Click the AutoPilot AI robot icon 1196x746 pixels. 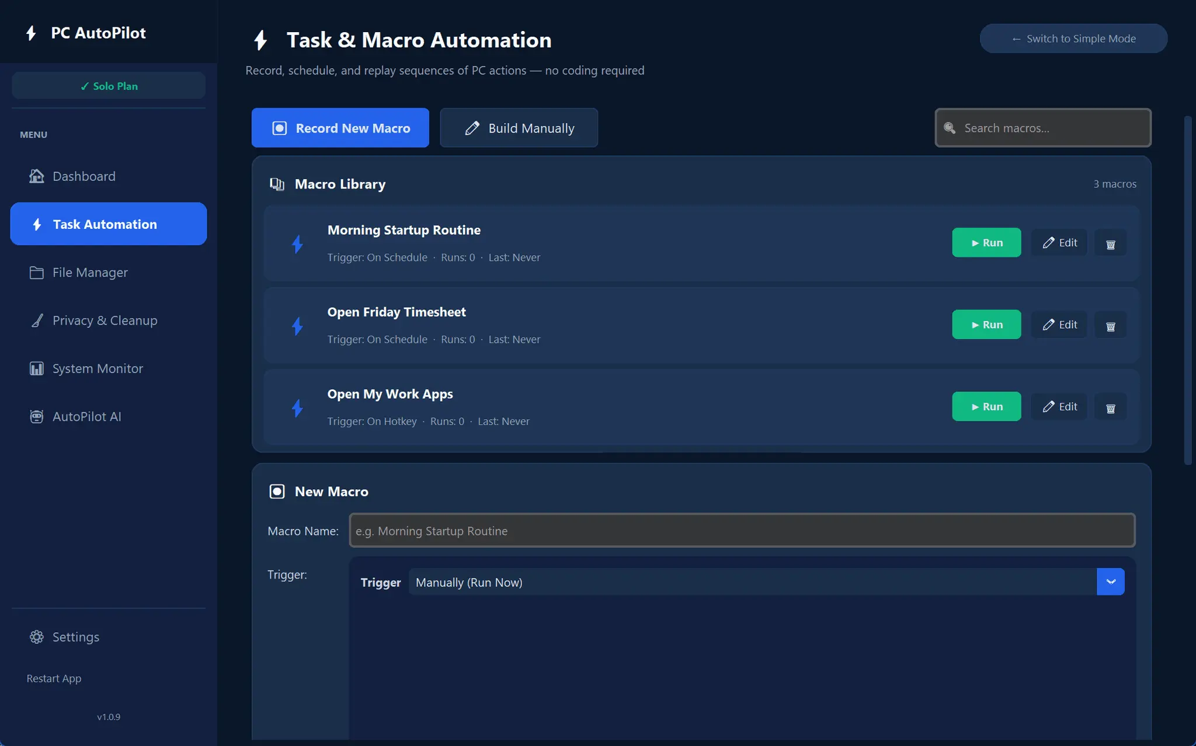37,416
